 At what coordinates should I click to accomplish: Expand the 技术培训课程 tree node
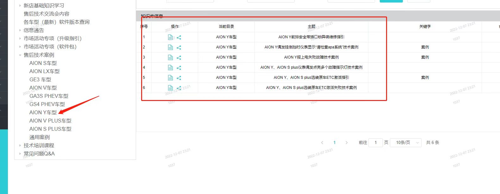20,146
